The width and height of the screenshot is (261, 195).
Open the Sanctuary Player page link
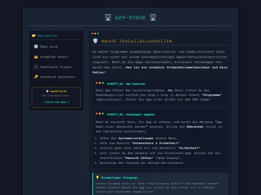point(56,67)
